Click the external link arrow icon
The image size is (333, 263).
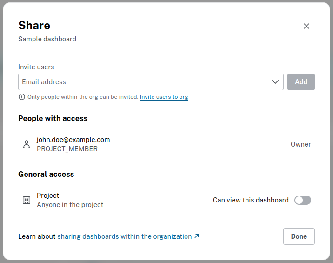(197, 236)
